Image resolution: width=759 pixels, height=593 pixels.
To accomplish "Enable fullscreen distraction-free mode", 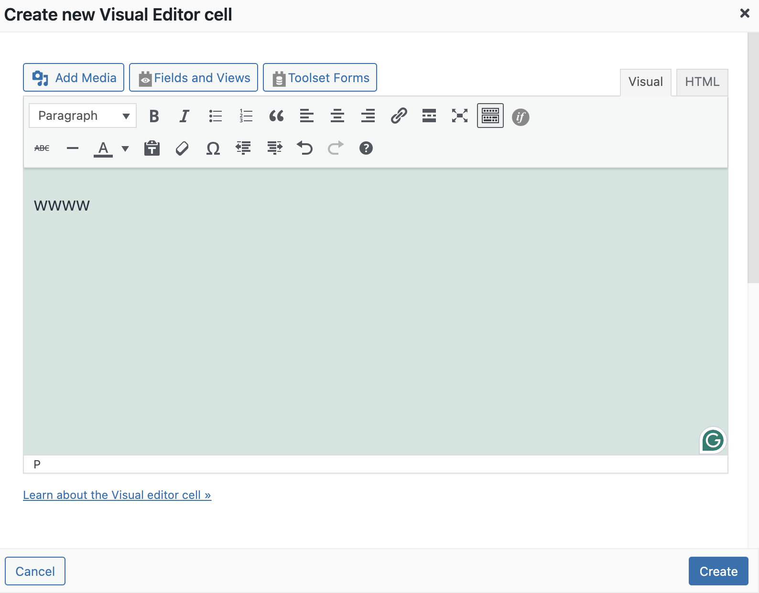I will (x=459, y=116).
